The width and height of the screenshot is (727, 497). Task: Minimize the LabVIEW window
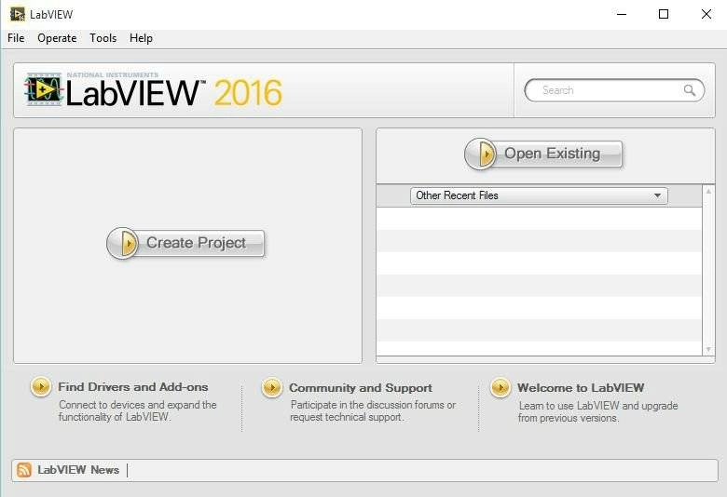click(x=622, y=14)
